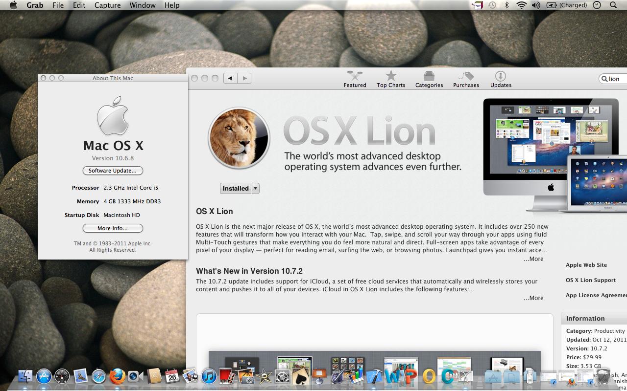The image size is (627, 391).
Task: Launch iMovie from the Dock
Action: (x=264, y=376)
